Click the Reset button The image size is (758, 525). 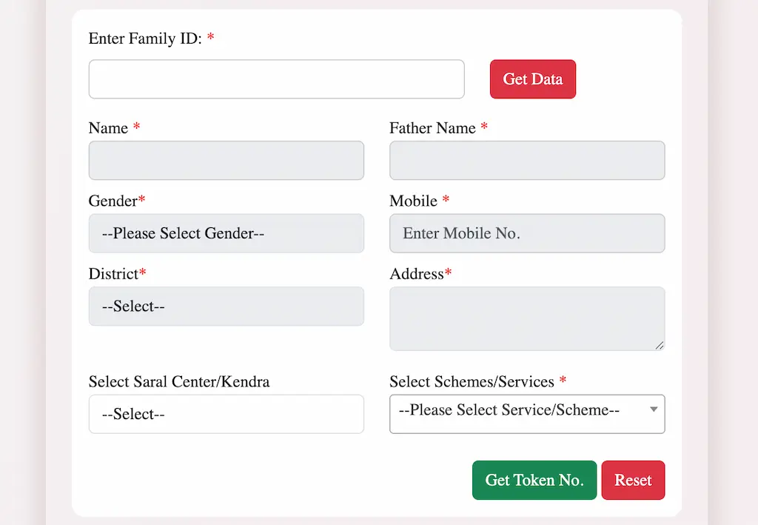633,480
